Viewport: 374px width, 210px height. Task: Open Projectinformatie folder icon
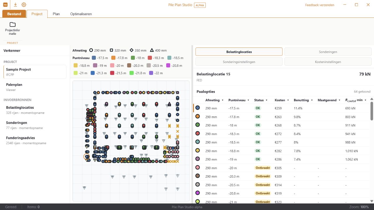(13, 24)
